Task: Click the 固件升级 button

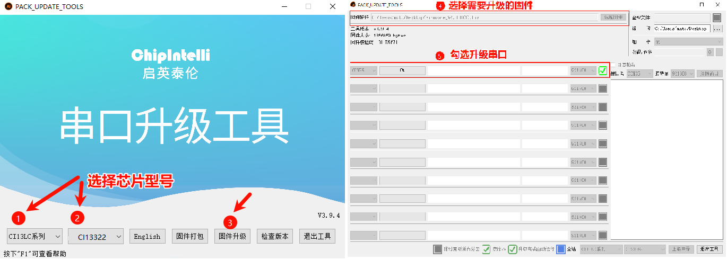Action: coord(232,236)
